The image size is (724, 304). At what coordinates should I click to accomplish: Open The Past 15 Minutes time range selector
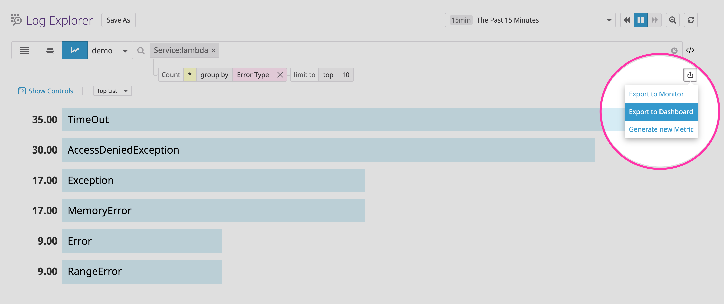pos(530,20)
